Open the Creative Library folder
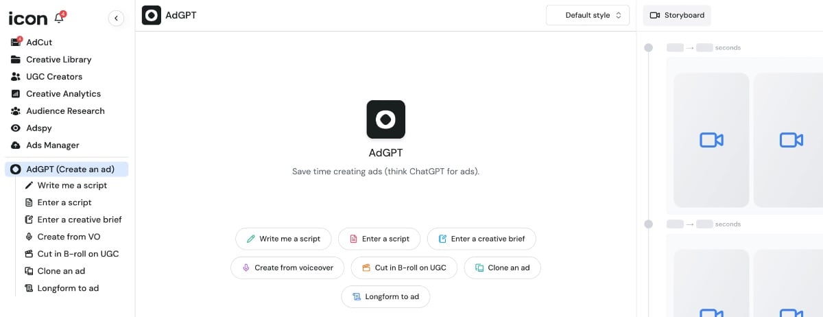823x317 pixels. [x=58, y=60]
